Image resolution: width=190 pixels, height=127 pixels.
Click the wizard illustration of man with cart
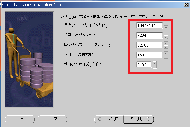[x=29, y=60]
